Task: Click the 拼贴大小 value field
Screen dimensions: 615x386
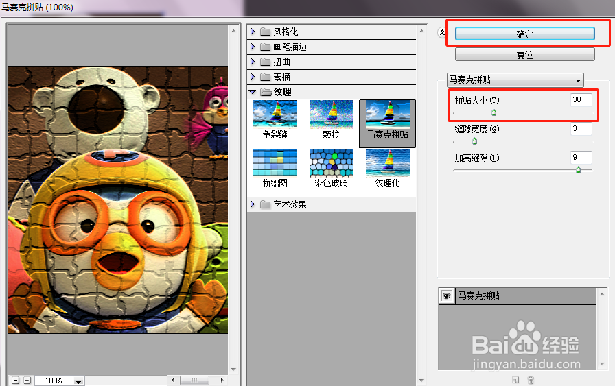Action: pyautogui.click(x=581, y=99)
